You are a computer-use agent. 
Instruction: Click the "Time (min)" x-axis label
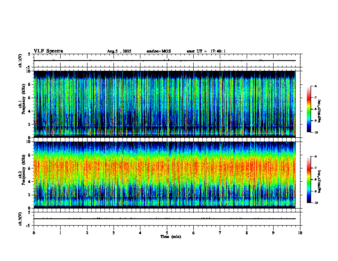point(171,237)
